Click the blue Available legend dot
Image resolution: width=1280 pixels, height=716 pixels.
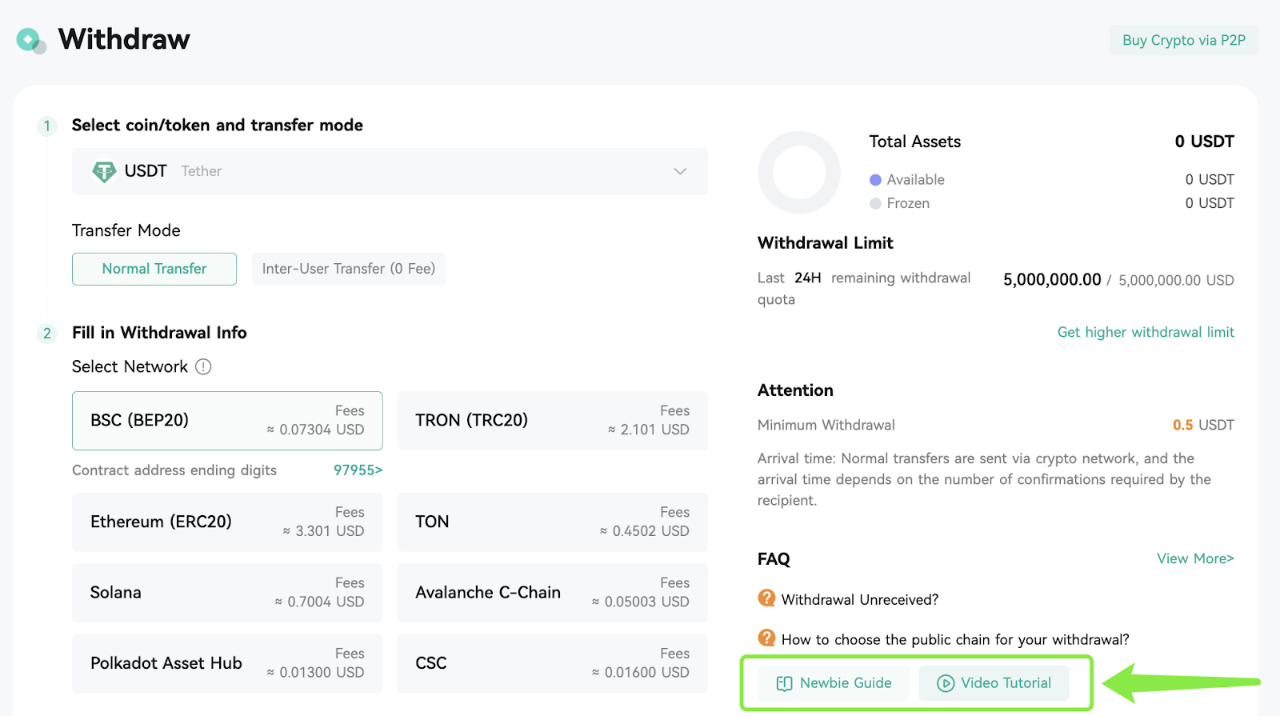click(875, 180)
